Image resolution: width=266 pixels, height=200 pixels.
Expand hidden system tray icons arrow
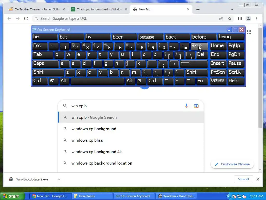click(229, 196)
